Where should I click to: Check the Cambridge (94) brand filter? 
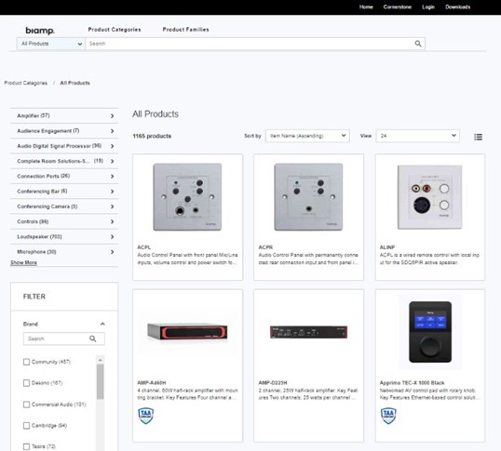[26, 426]
